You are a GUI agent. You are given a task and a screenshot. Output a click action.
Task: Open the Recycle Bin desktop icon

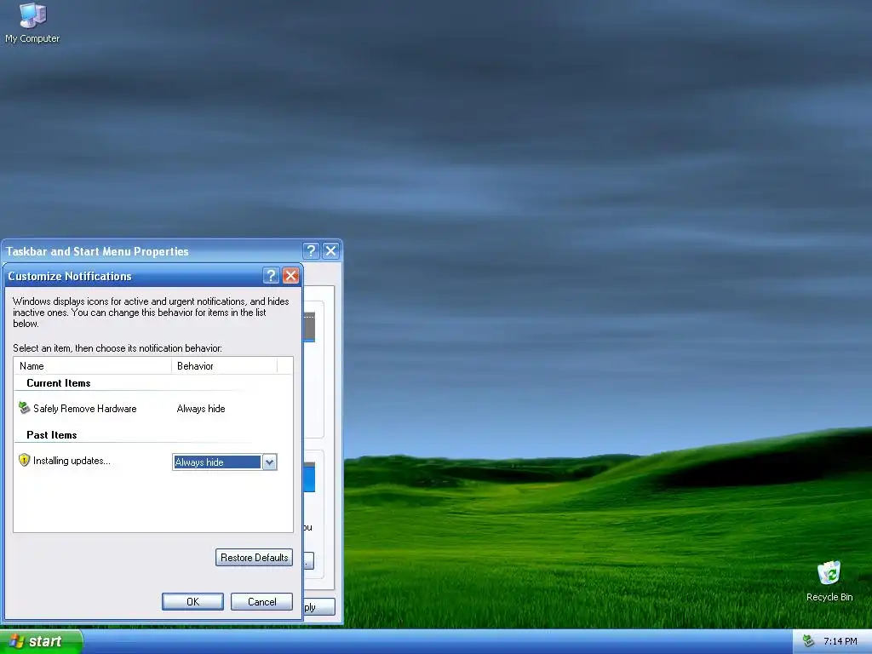829,581
